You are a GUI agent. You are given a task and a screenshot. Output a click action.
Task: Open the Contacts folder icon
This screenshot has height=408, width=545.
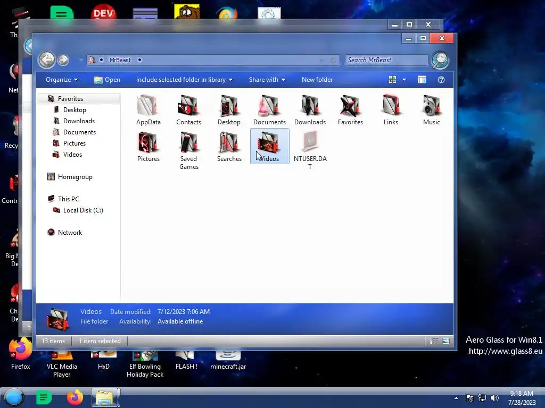(x=188, y=109)
